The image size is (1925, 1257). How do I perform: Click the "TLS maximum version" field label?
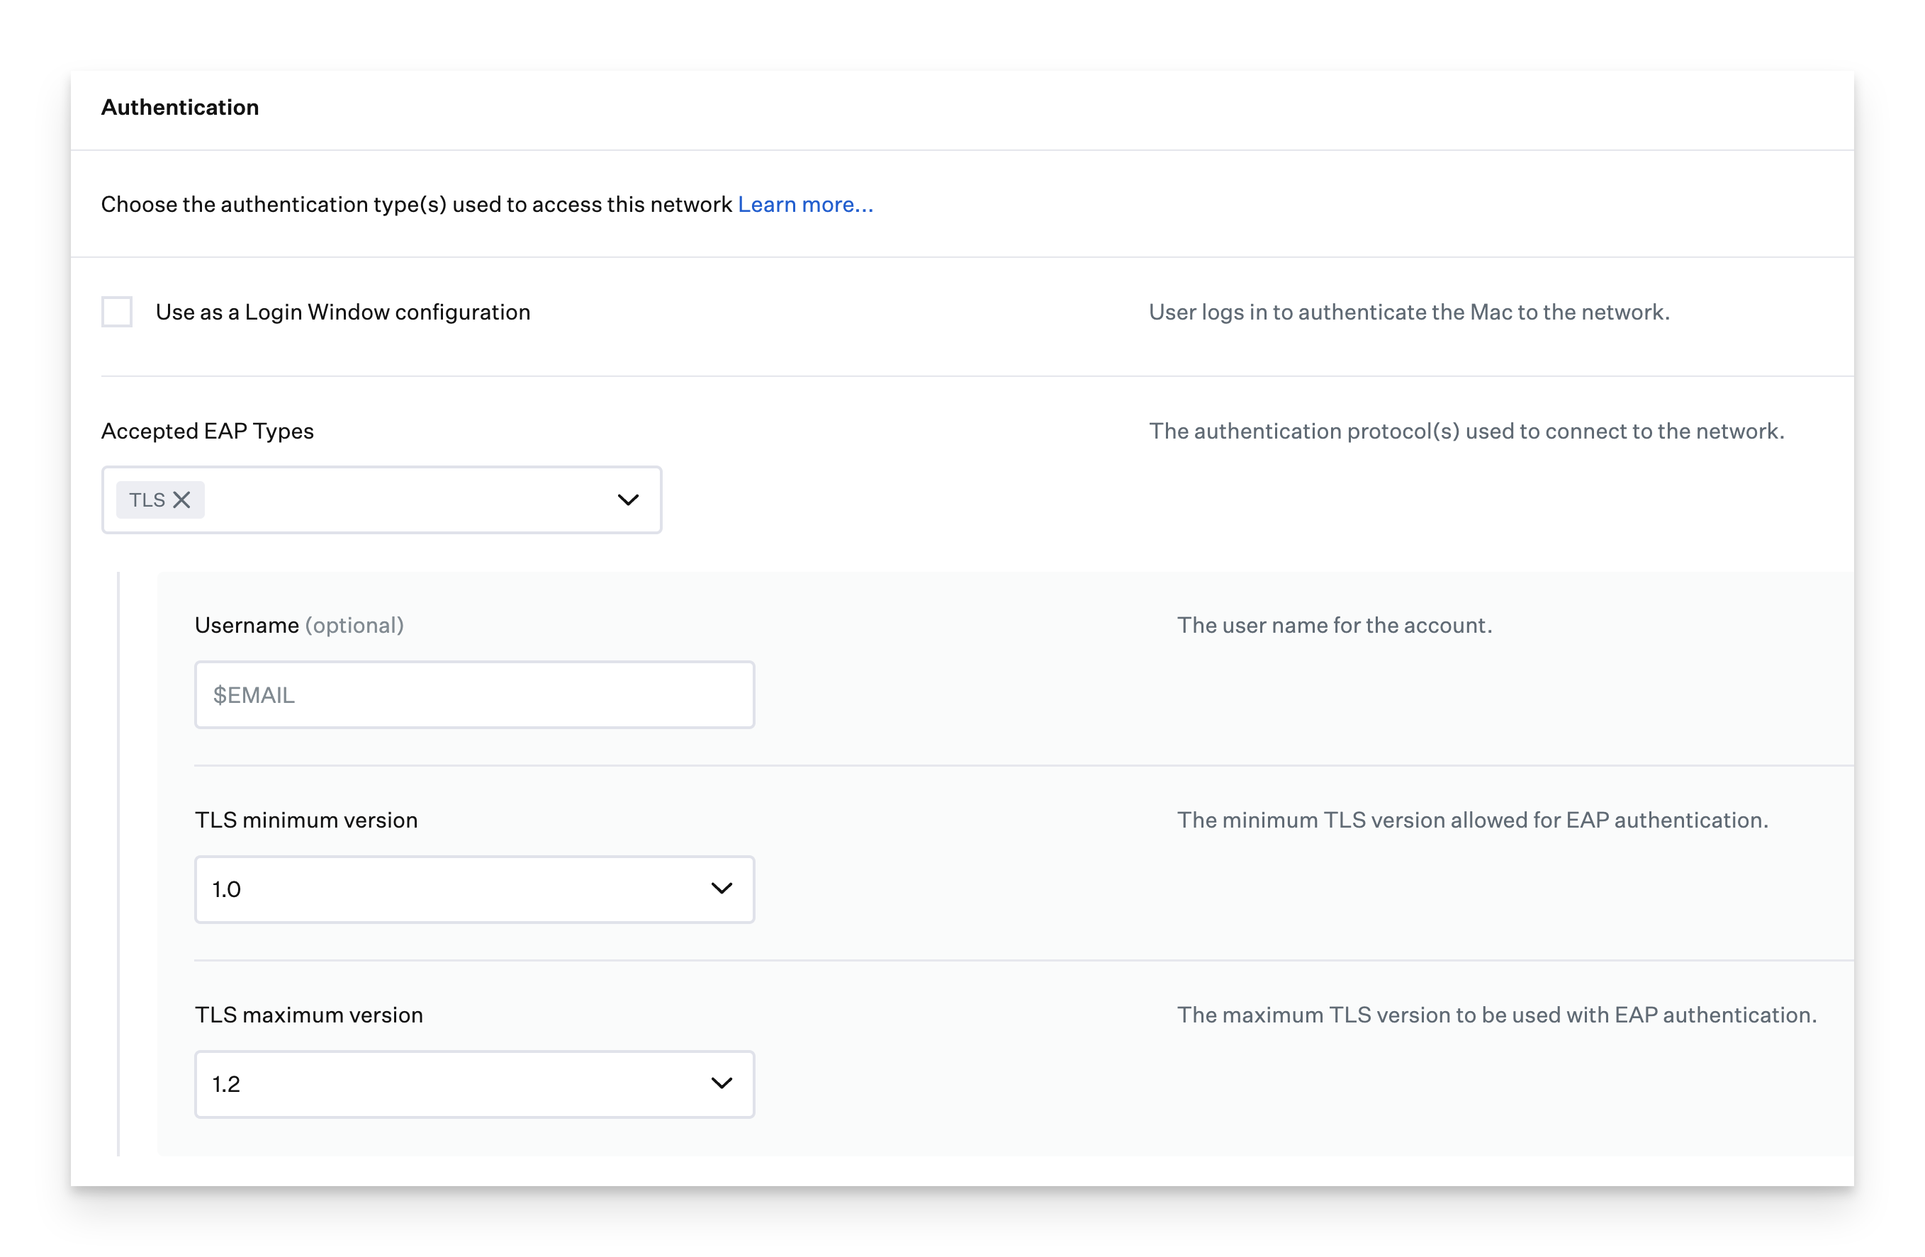point(308,1015)
